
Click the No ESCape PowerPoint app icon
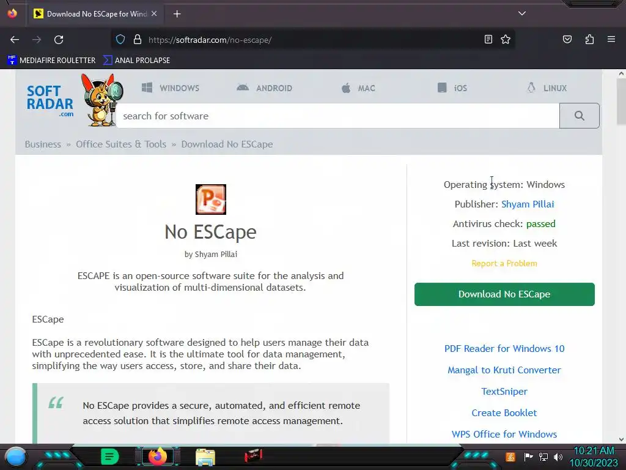pos(211,200)
